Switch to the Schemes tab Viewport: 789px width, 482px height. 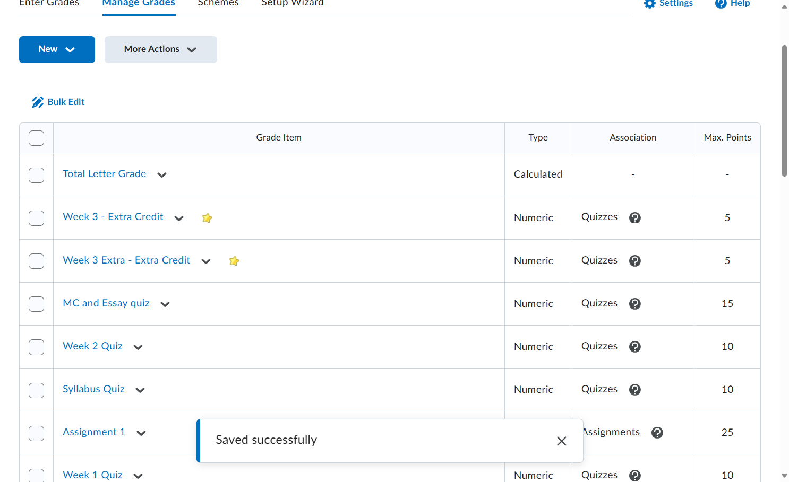tap(218, 3)
